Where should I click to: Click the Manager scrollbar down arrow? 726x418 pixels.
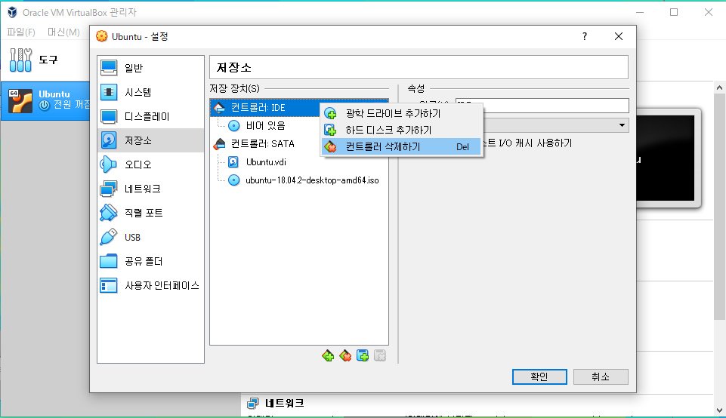click(719, 410)
